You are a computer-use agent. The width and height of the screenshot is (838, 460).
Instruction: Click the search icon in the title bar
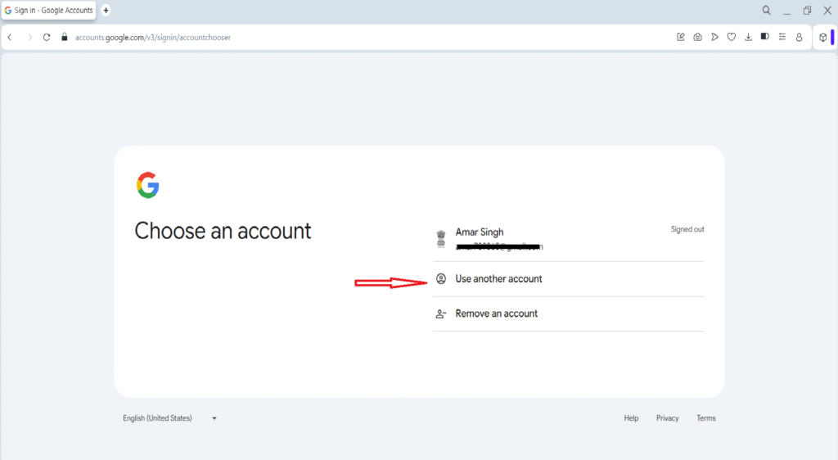coord(766,10)
